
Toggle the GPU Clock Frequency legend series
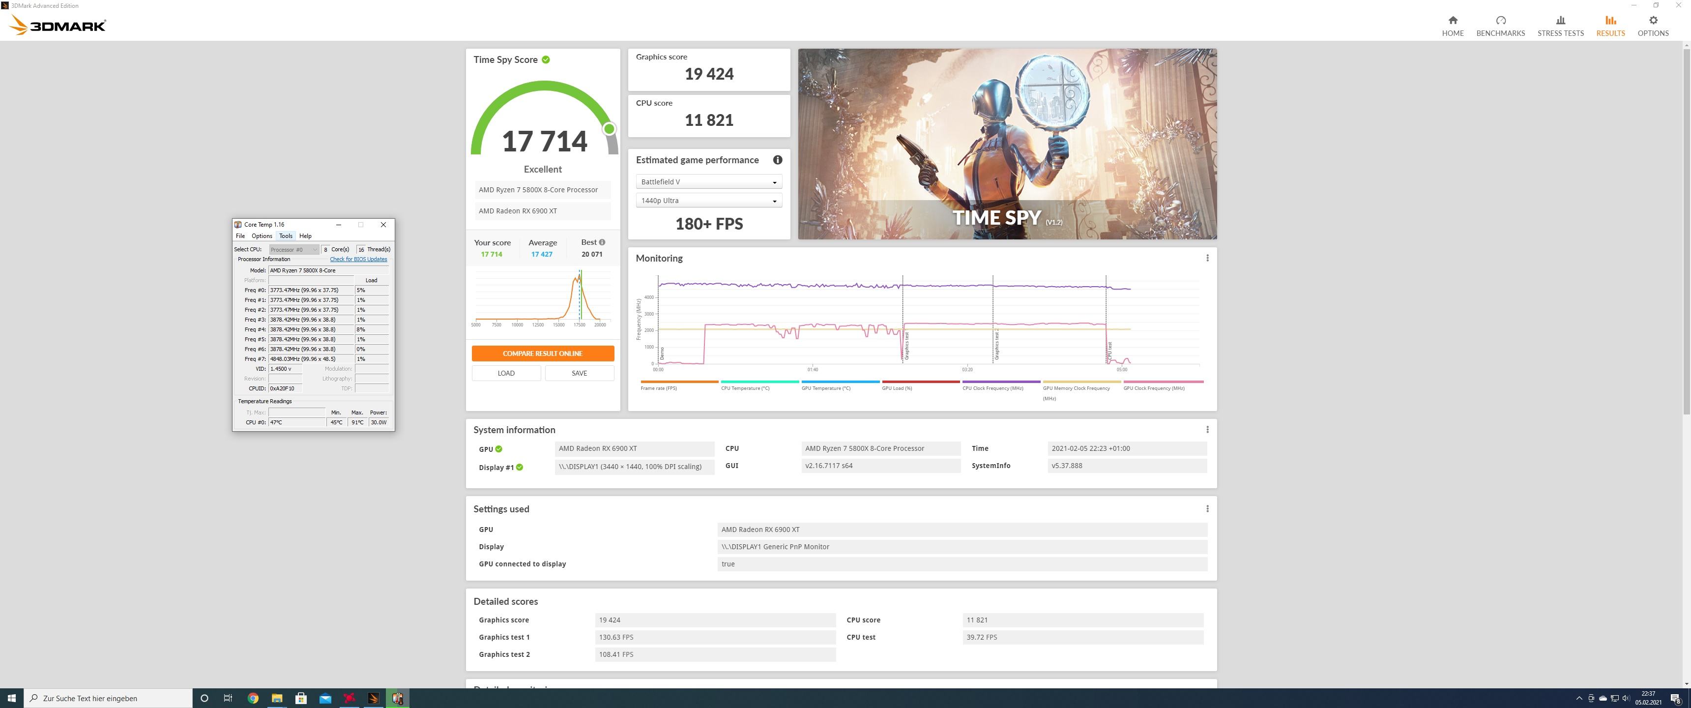coord(1163,385)
